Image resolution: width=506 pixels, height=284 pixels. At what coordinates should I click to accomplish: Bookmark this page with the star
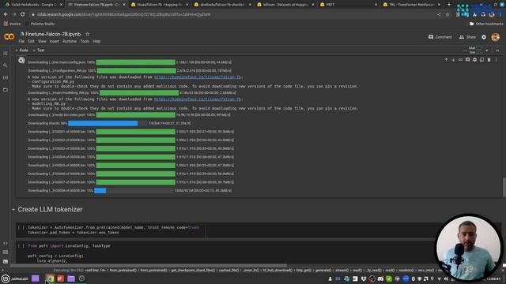tap(447, 14)
